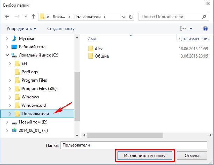214x165 pixels.
Task: Select Новый том (E:) drive
Action: pos(33,122)
